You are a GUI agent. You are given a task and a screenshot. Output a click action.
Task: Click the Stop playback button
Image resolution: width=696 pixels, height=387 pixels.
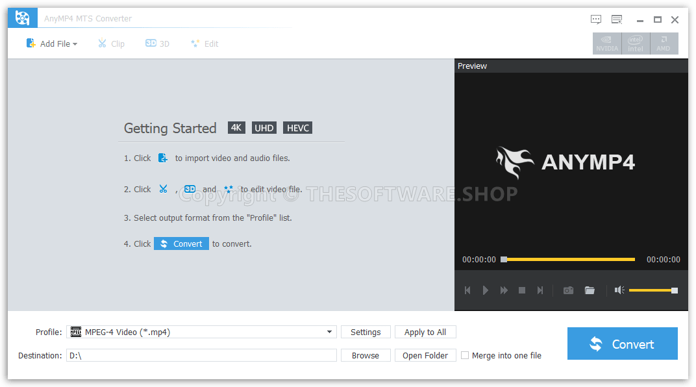522,290
